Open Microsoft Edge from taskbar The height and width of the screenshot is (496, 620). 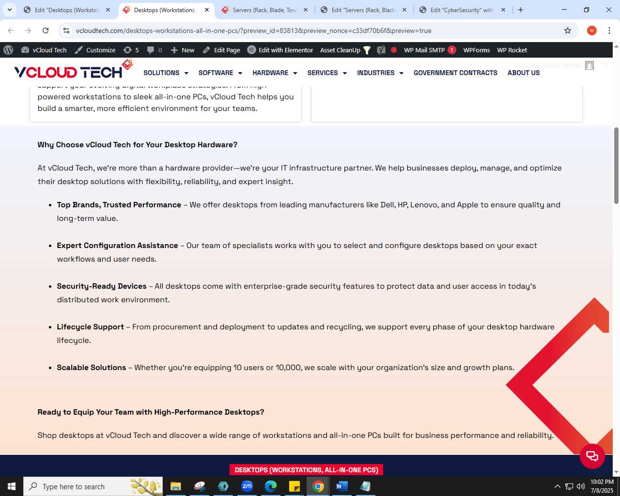271,486
